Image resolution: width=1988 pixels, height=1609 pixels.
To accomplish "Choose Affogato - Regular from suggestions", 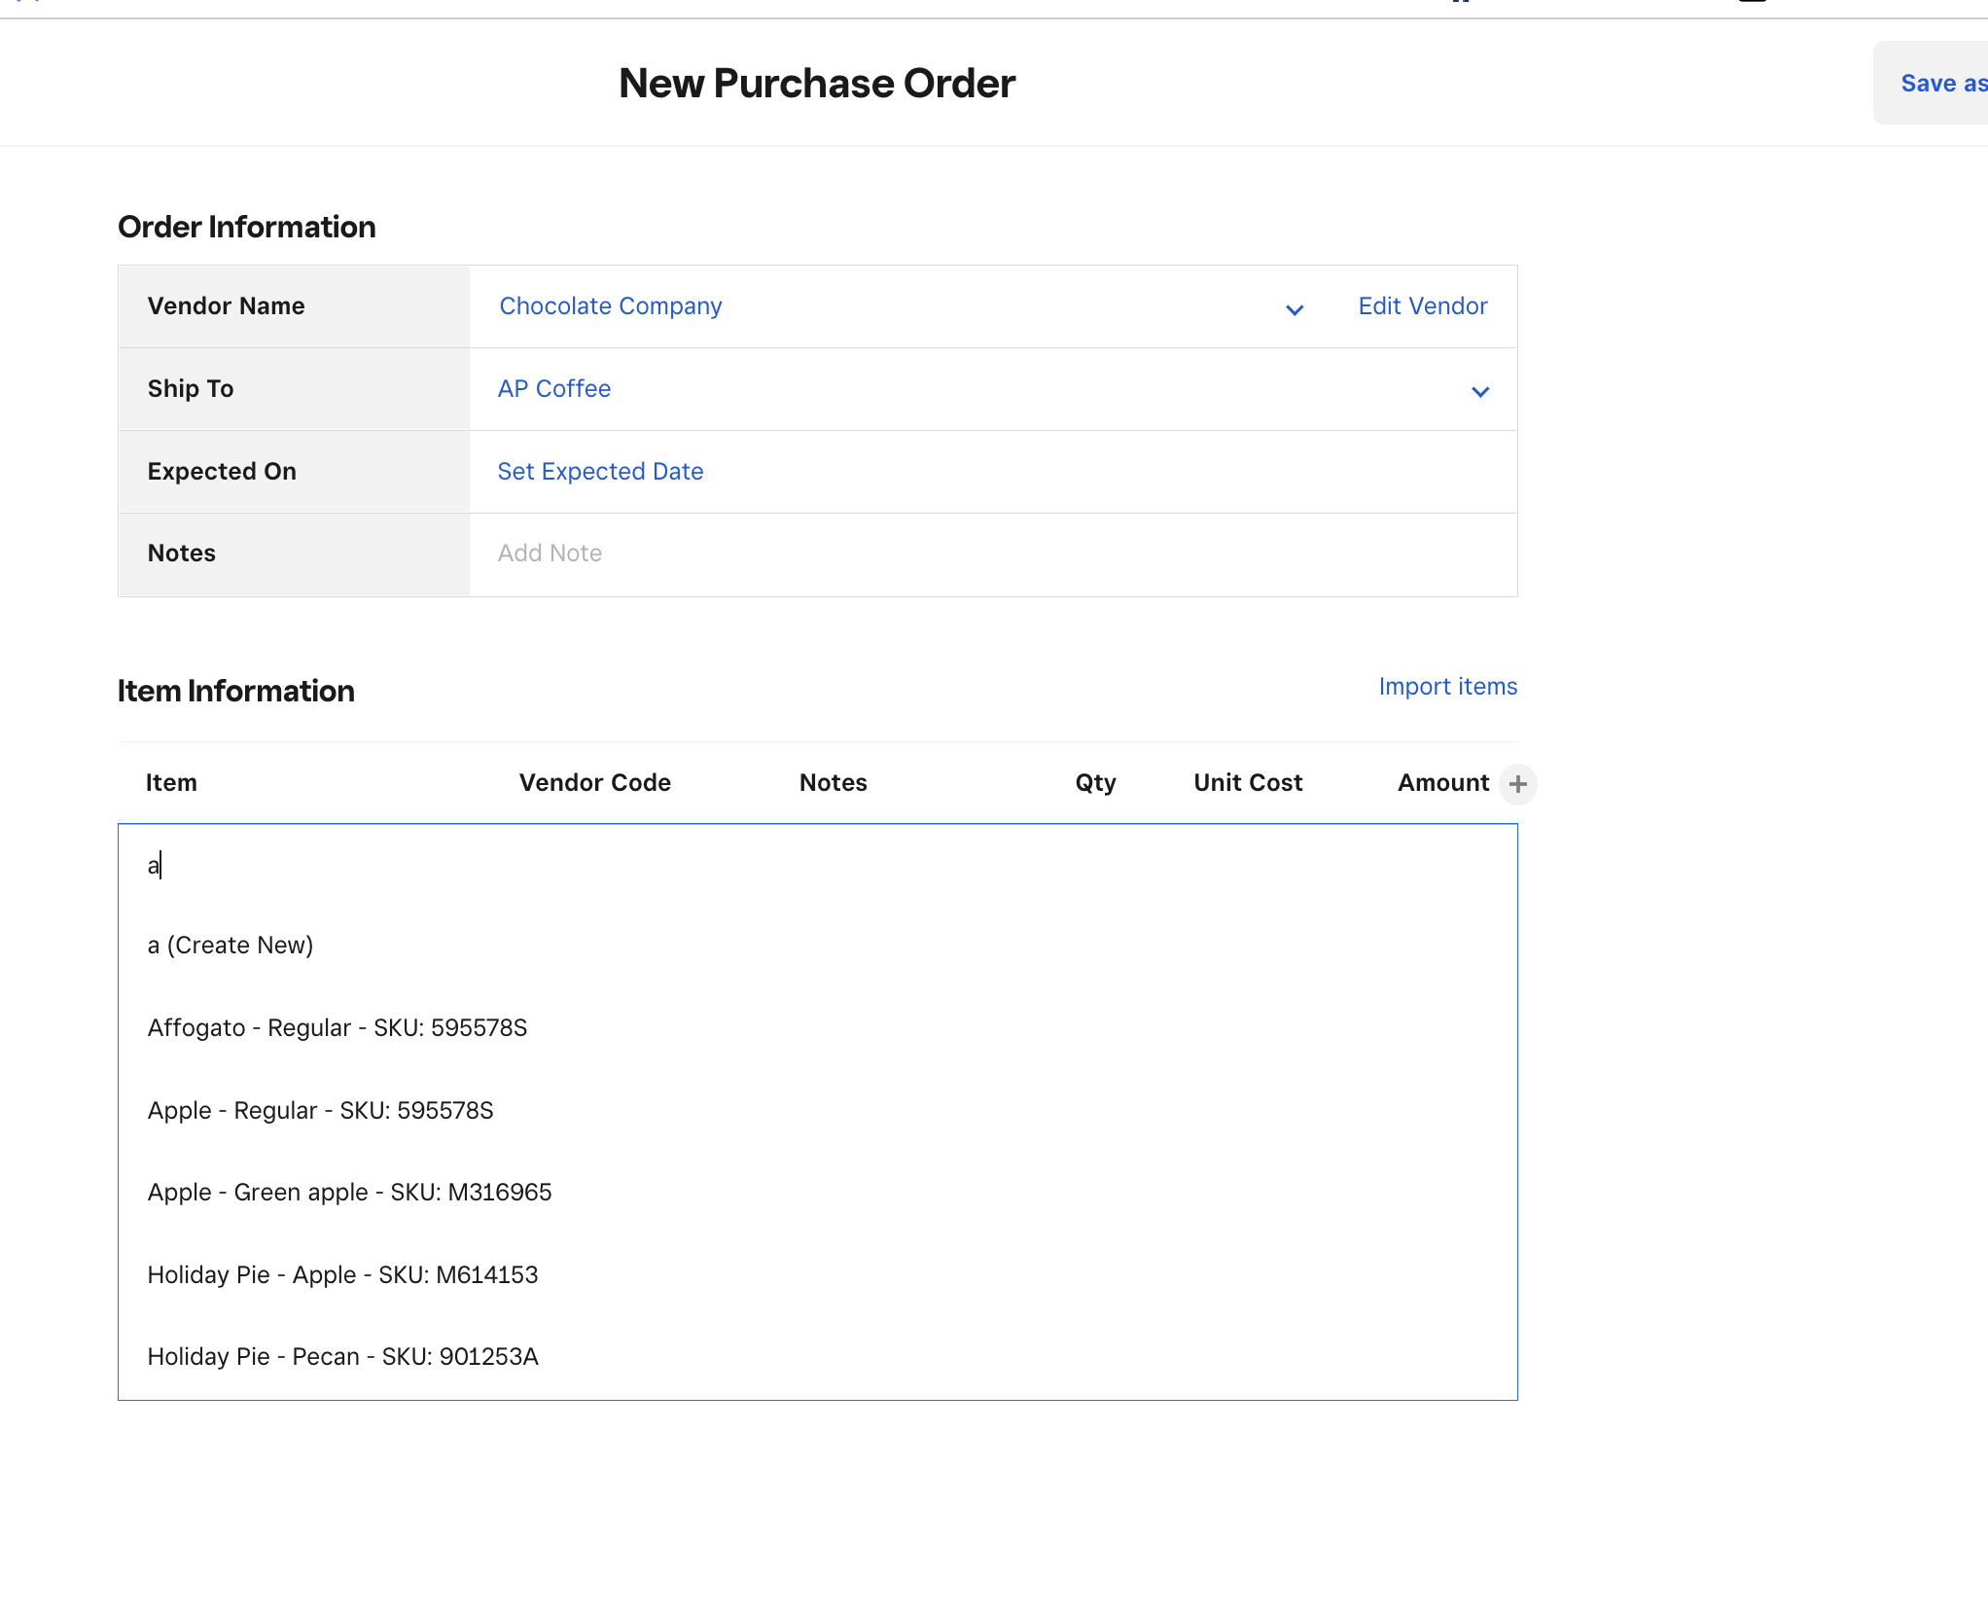I will coord(337,1028).
